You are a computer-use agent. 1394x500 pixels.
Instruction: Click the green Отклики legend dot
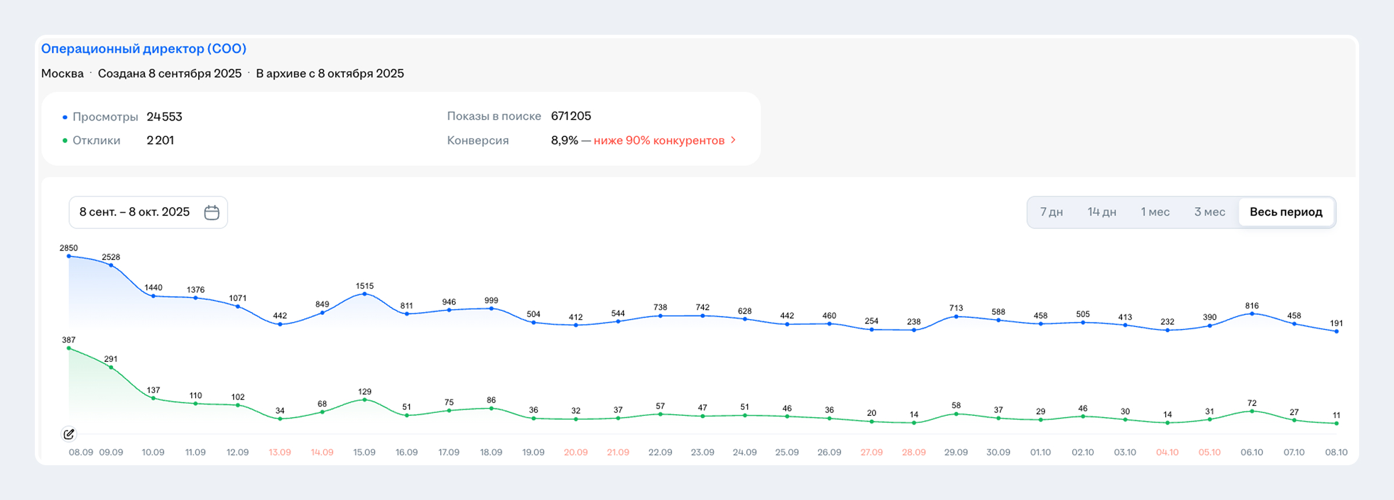pyautogui.click(x=65, y=141)
